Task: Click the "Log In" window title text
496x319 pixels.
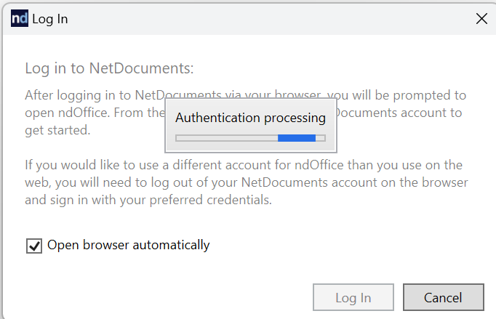Action: click(50, 20)
